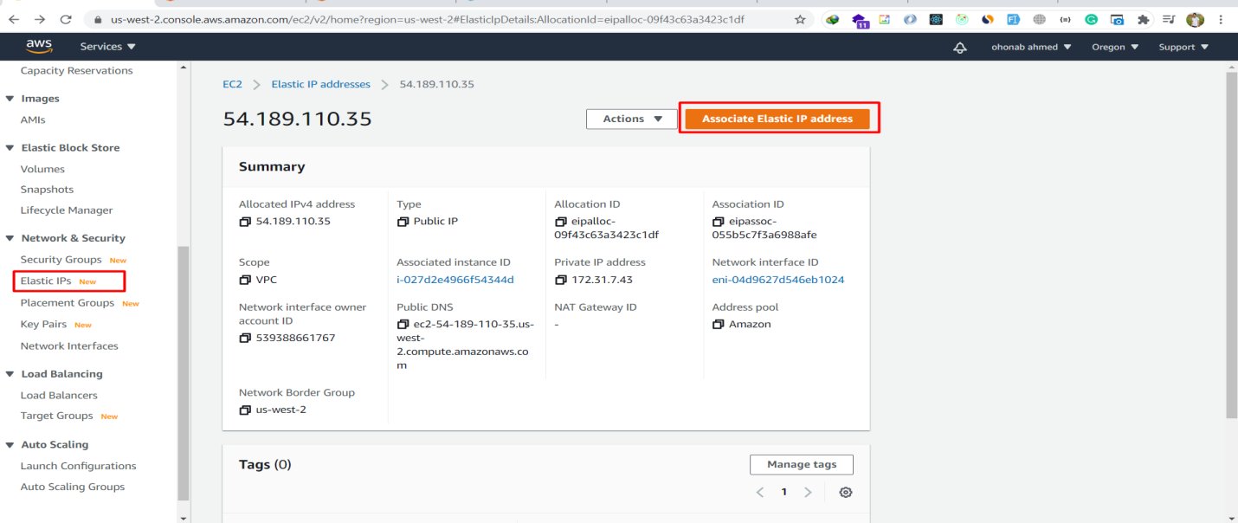Viewport: 1238px width, 523px height.
Task: Open Capacity Reservations in the sidebar
Action: [76, 71]
